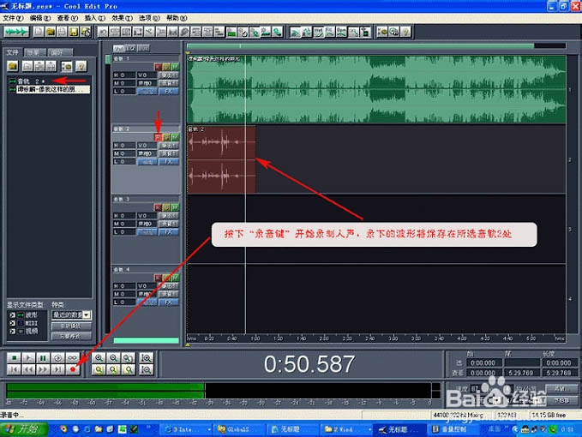Toggle solo button on track 2

tap(166, 137)
